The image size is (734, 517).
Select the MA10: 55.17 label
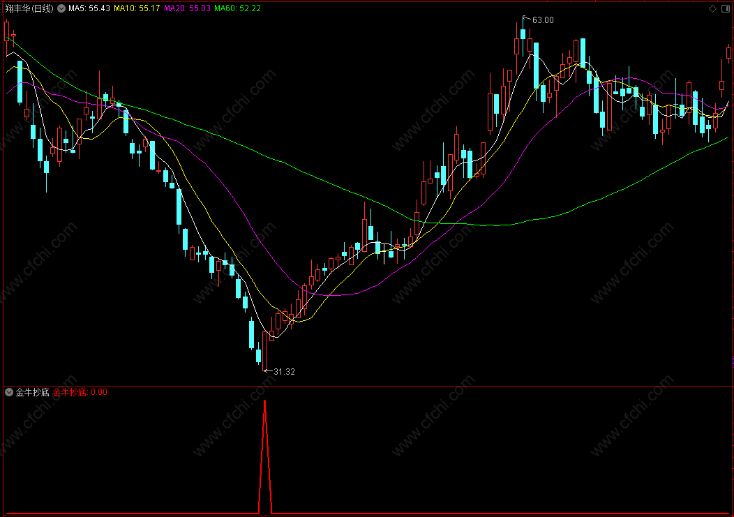[137, 8]
